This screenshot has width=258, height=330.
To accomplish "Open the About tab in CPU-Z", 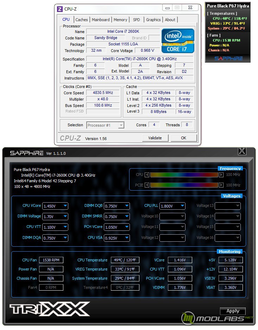I will pos(170,20).
